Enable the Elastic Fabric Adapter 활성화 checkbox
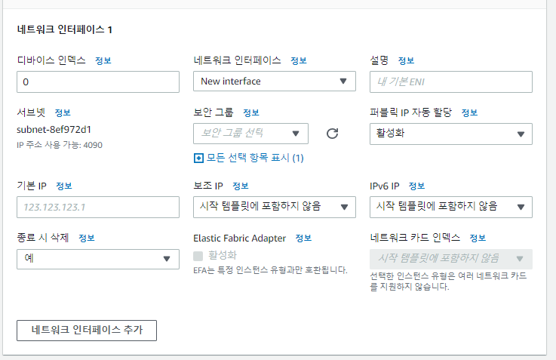556x360 pixels. pos(198,256)
